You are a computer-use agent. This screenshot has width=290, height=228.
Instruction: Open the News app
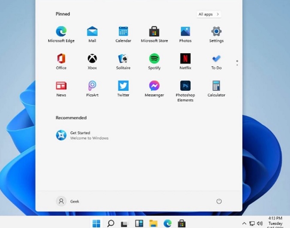[x=61, y=89]
